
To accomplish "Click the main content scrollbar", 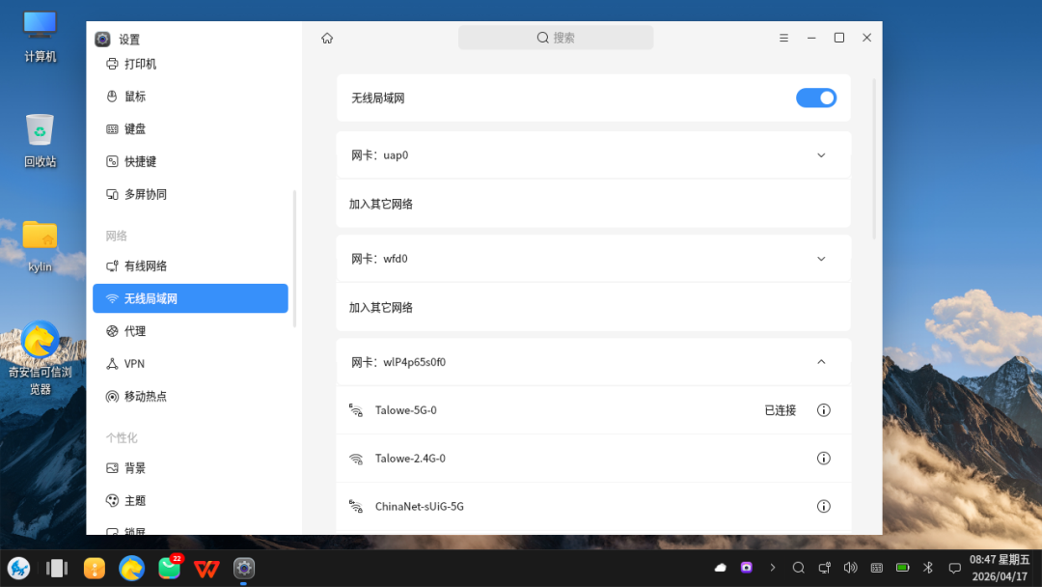I will click(x=874, y=158).
